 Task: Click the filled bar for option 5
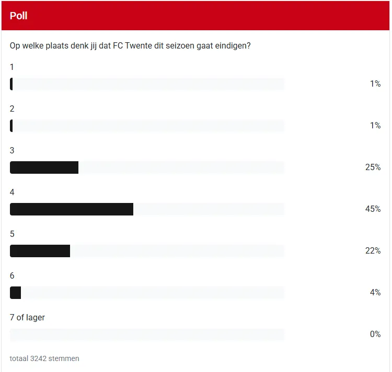coord(40,251)
